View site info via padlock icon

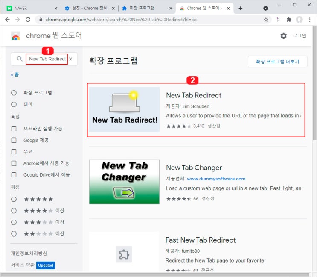[x=41, y=20]
